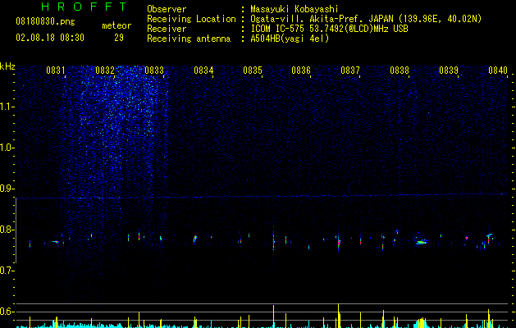Viewport: 516px width, 328px height.
Task: Click the meteor count value 29
Action: click(x=119, y=38)
